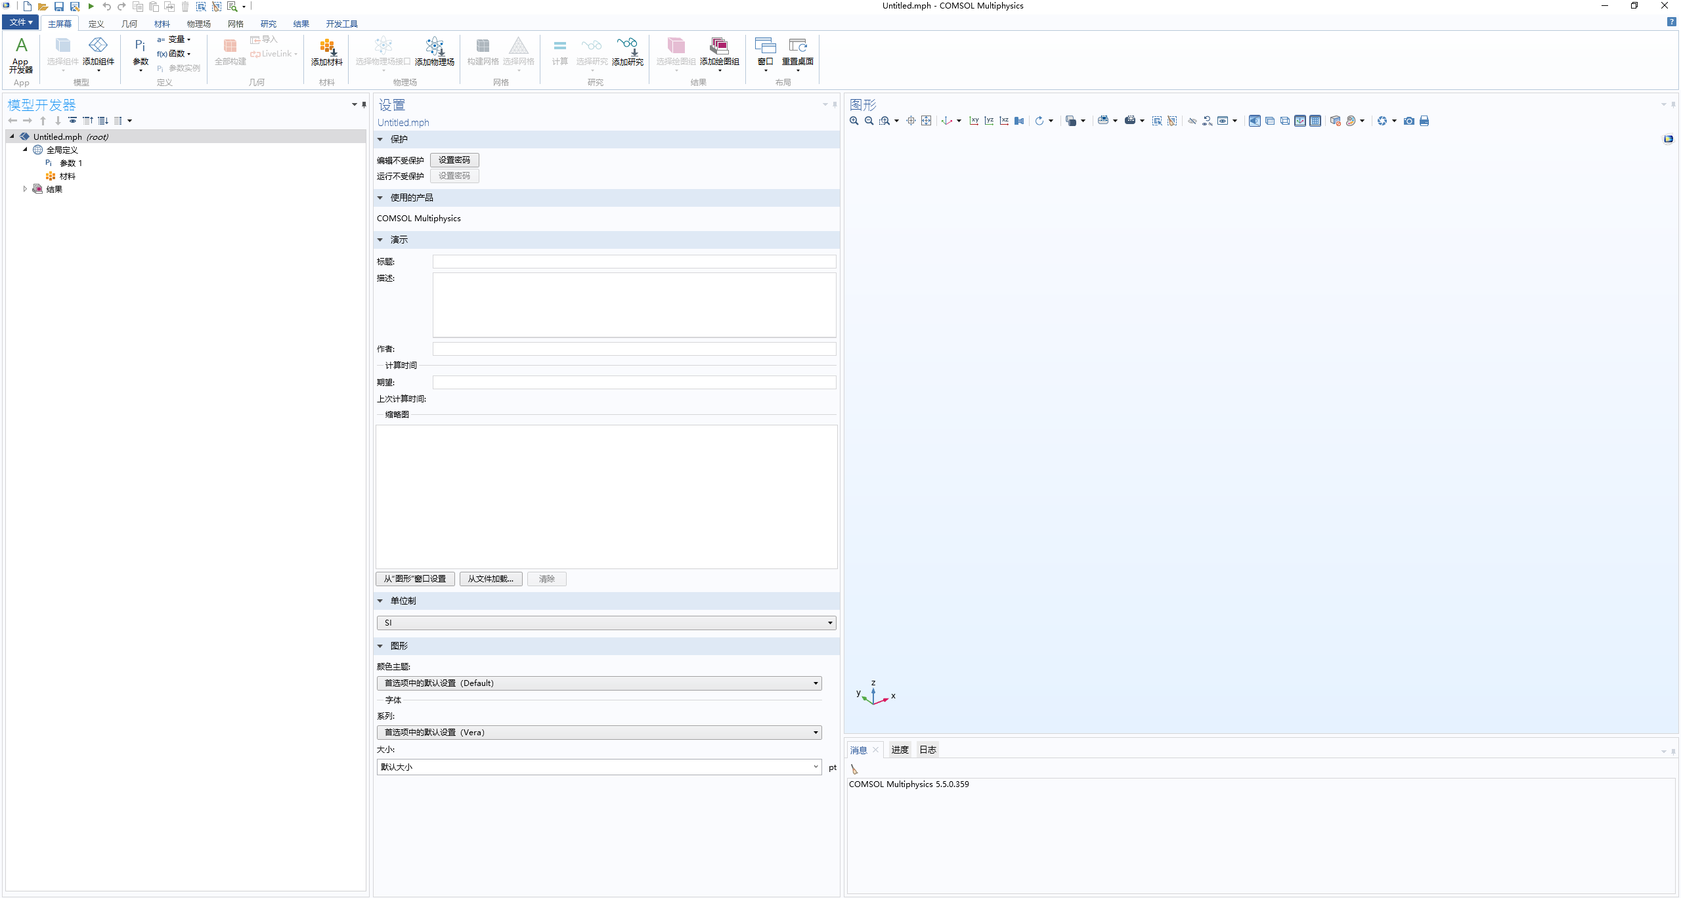Open the 单位制 unit system dropdown
This screenshot has width=1681, height=898.
click(x=829, y=622)
